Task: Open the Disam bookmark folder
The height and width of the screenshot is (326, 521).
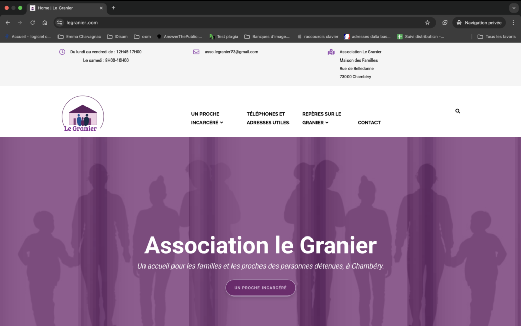Action: [118, 37]
